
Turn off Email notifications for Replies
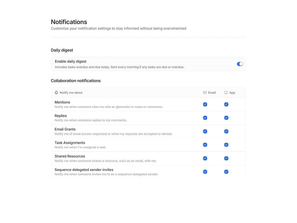click(x=205, y=118)
